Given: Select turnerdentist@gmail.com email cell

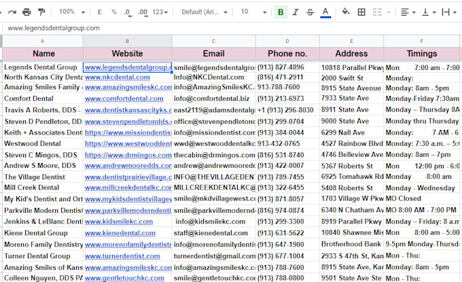Looking at the screenshot, I should (x=213, y=256).
